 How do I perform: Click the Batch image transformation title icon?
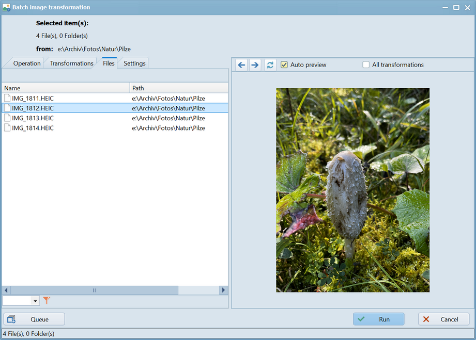click(6, 7)
